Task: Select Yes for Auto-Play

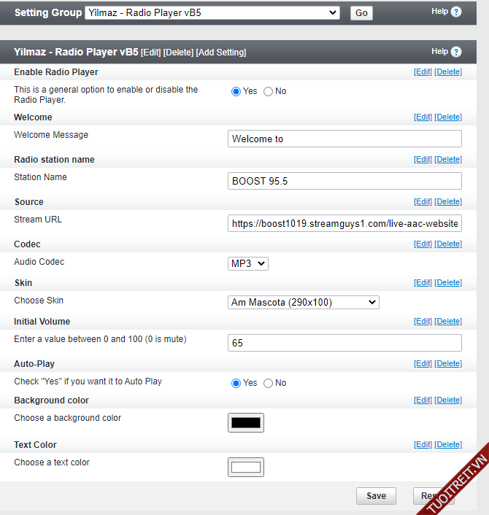Action: tap(236, 383)
